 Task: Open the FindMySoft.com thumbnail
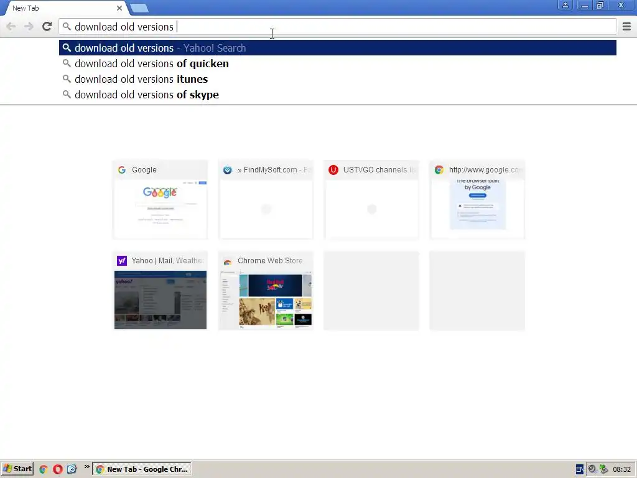[266, 200]
